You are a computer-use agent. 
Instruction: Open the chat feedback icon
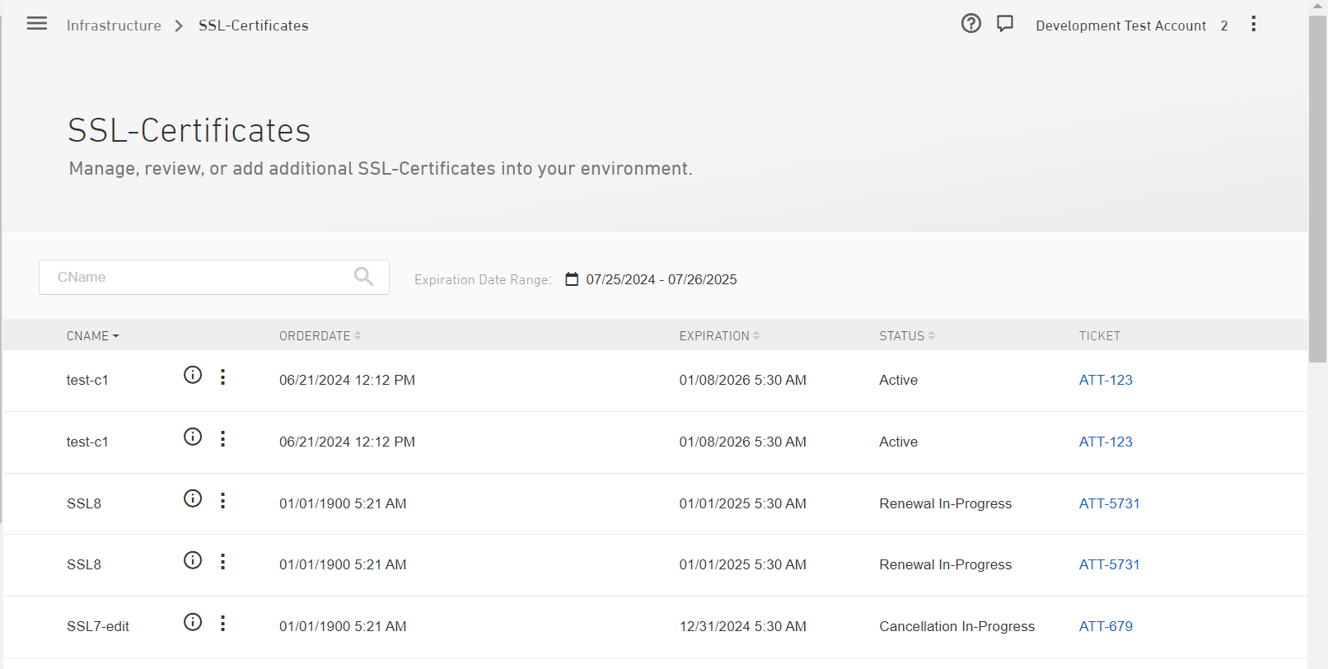(1004, 24)
